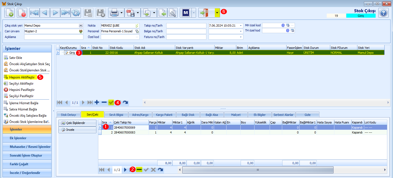Open Sonraki İşlem Oluştur sidebar group

click(27, 155)
